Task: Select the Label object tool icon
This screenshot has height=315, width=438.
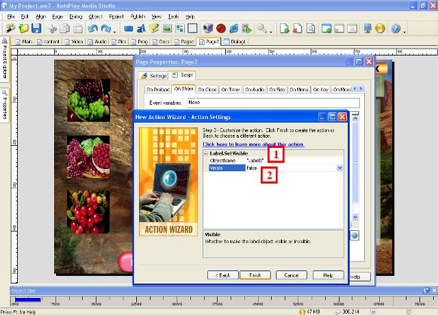Action: (x=141, y=29)
